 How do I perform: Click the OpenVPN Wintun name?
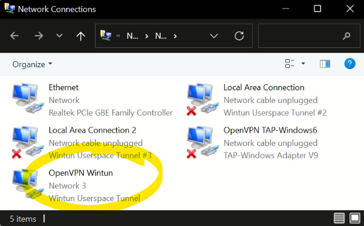81,173
